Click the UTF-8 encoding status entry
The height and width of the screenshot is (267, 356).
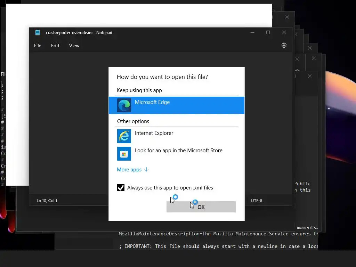(x=257, y=201)
